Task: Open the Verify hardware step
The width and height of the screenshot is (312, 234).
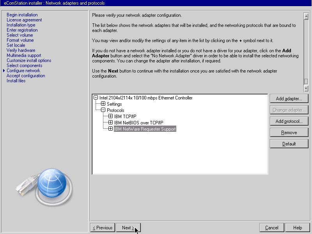Action: coord(21,50)
